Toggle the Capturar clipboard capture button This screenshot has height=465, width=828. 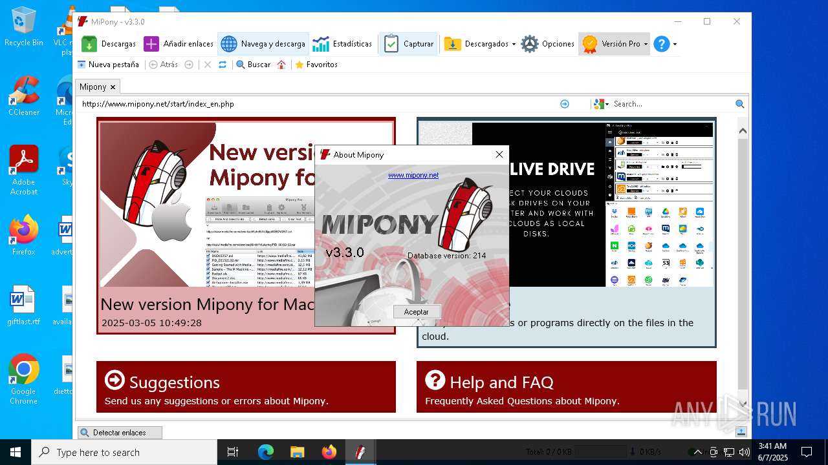click(409, 44)
